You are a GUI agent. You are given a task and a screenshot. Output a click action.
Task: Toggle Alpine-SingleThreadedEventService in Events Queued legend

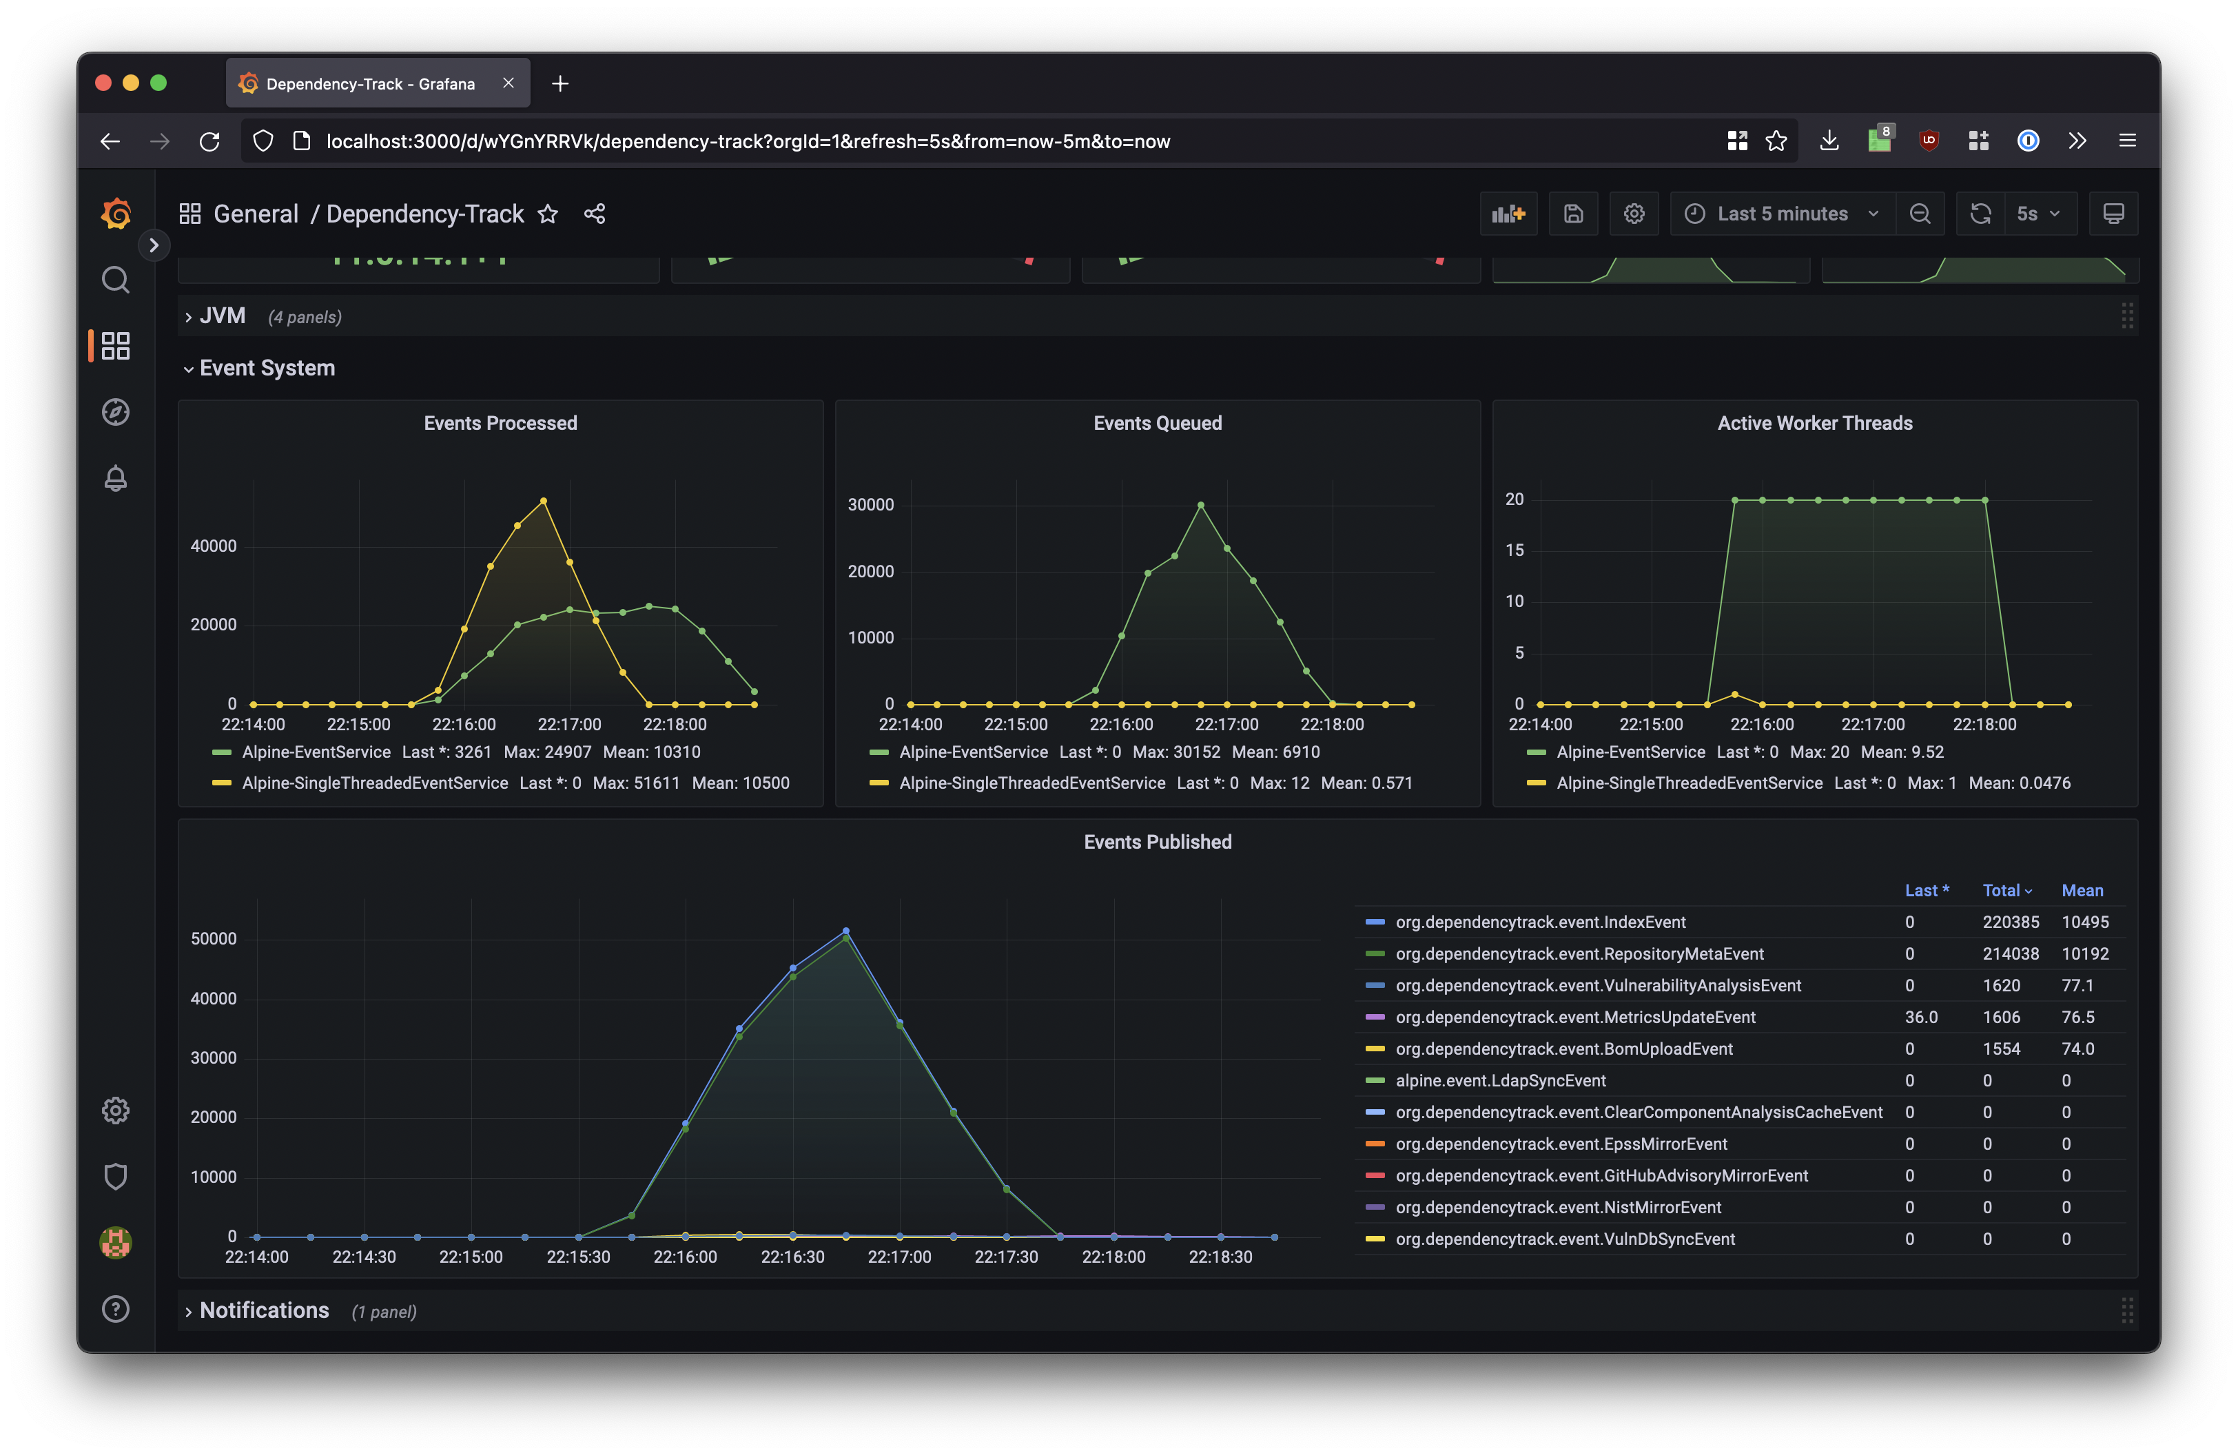tap(1032, 784)
